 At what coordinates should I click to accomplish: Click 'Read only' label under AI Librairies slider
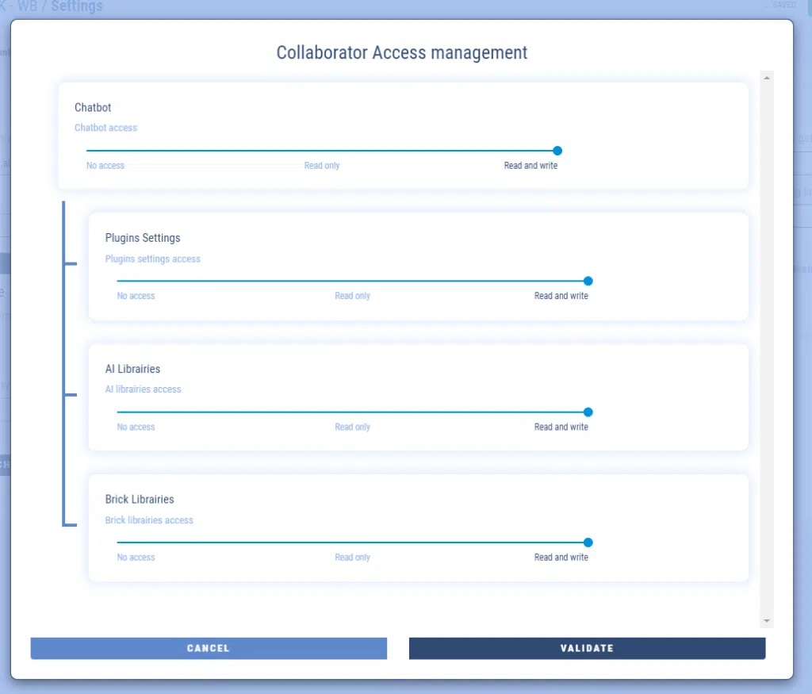352,427
